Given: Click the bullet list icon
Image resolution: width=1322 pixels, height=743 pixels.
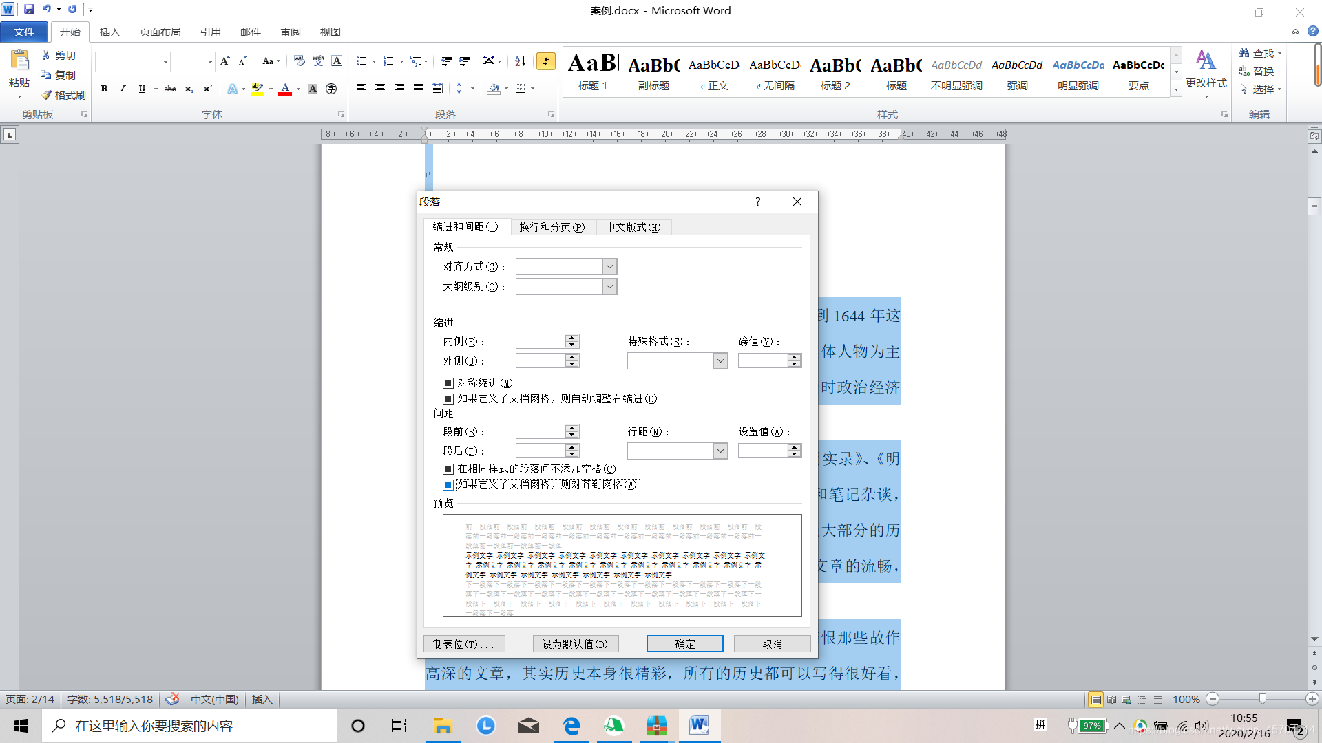Looking at the screenshot, I should point(361,61).
